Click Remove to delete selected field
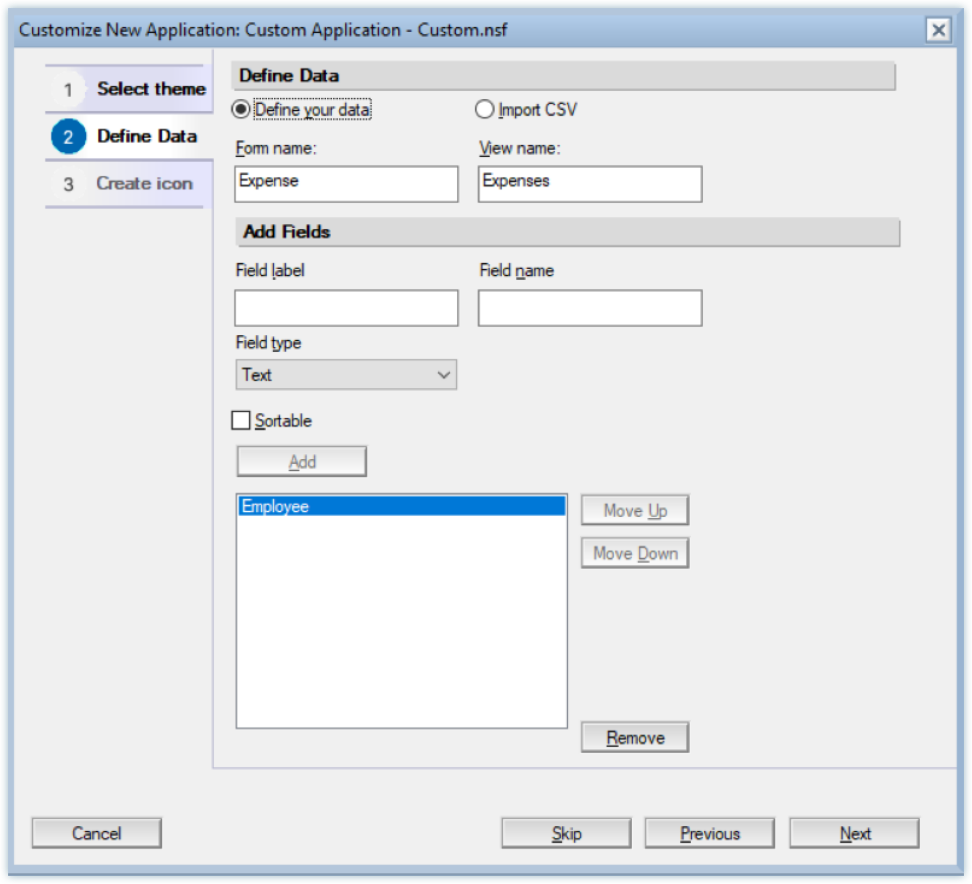The image size is (972, 884). point(634,736)
